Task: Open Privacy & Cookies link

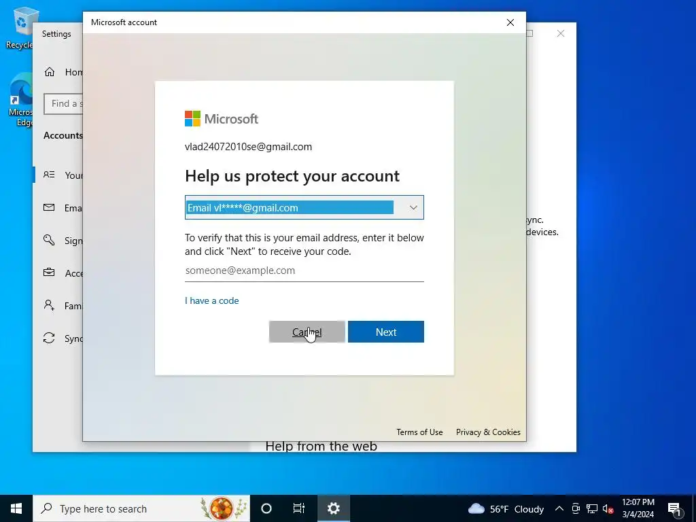Action: click(488, 432)
